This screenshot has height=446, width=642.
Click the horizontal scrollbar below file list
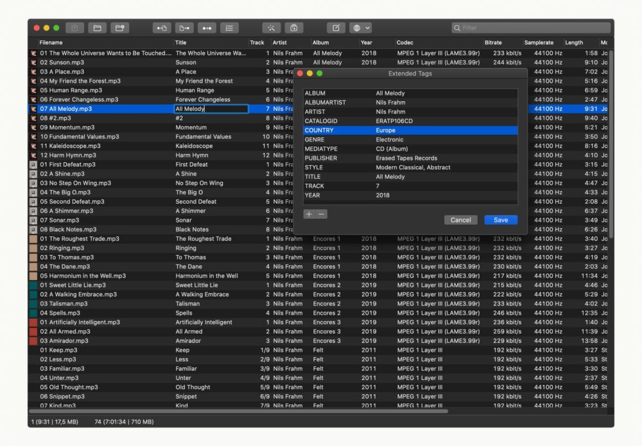[x=238, y=411]
